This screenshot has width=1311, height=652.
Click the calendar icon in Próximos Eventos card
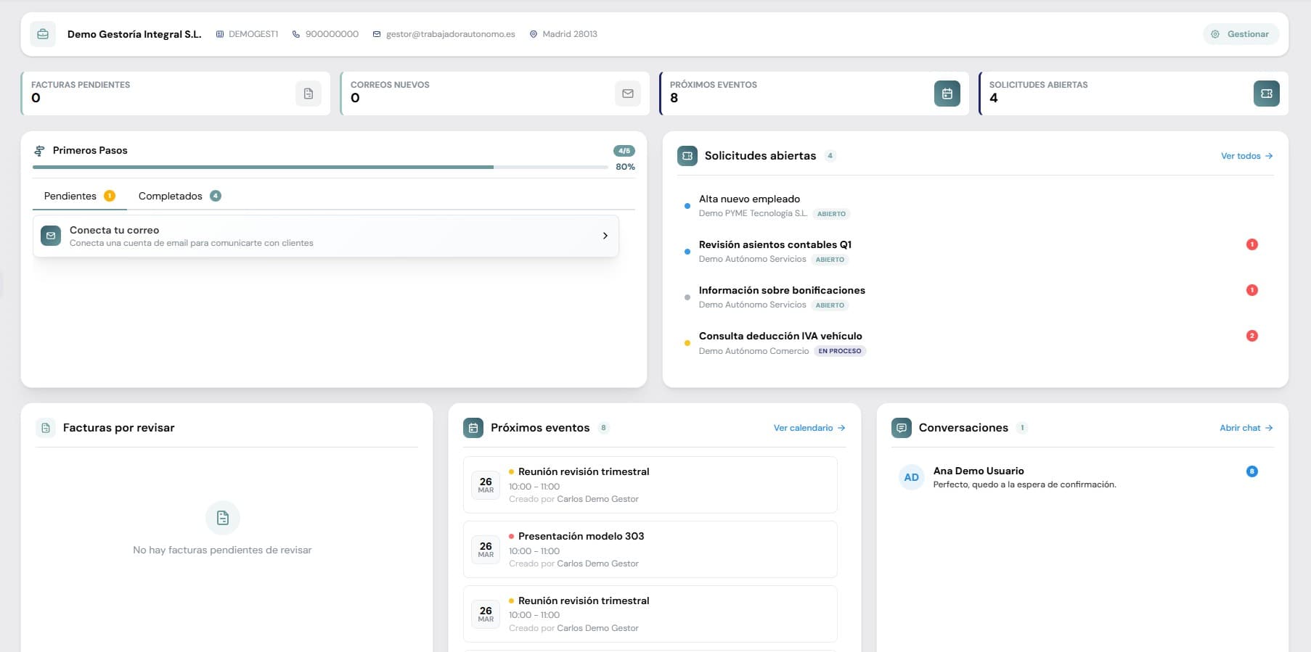coord(947,94)
